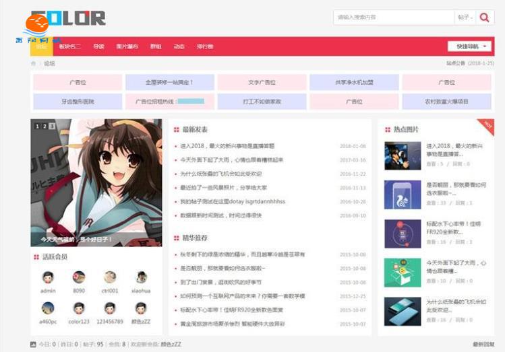Open 是否靓丽 post in 精华推荐 list

(222, 268)
